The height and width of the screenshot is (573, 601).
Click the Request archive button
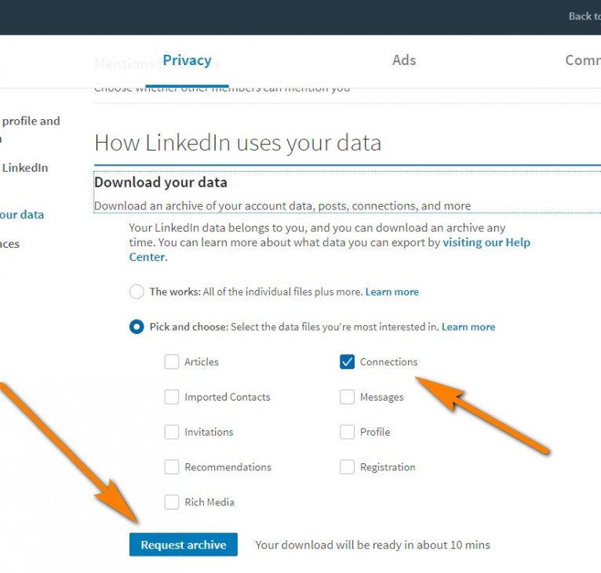(183, 545)
